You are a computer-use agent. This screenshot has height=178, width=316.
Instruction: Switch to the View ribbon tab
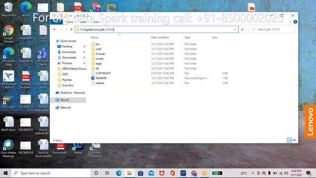(x=96, y=22)
